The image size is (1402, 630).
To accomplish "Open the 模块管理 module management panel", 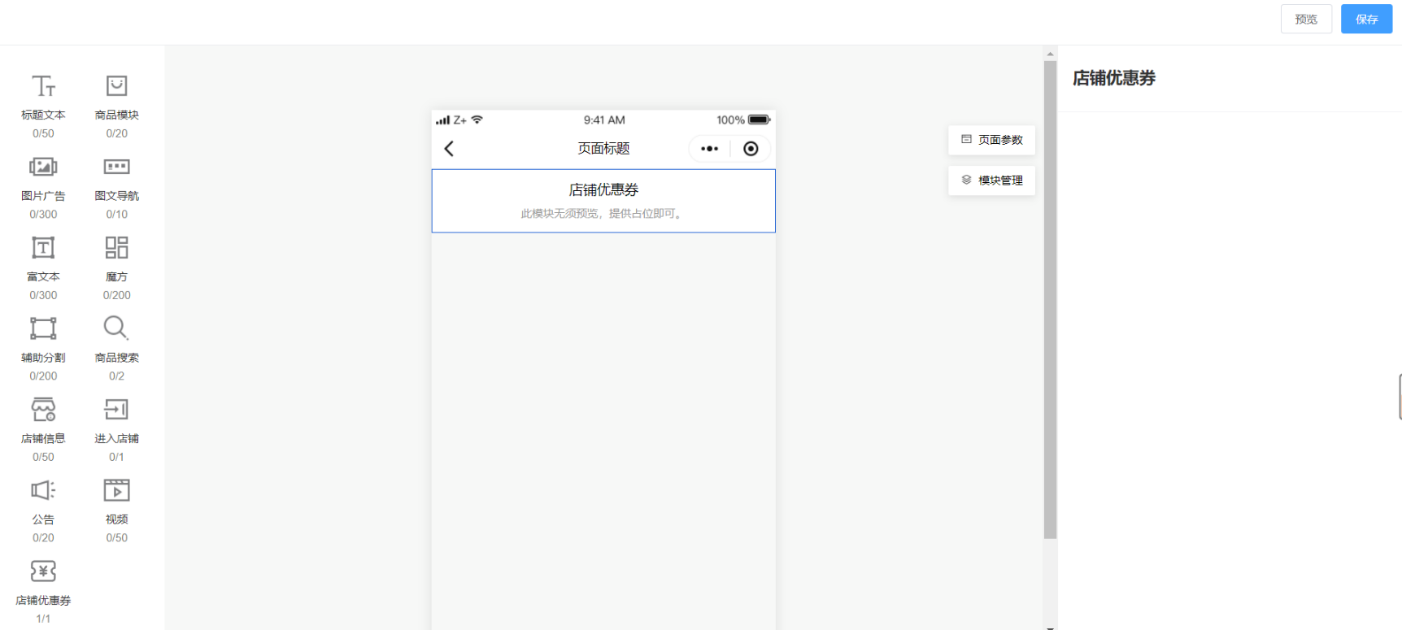I will pos(991,180).
